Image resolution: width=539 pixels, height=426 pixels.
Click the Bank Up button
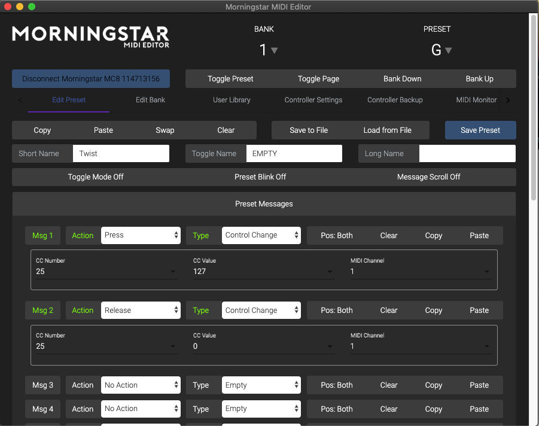tap(479, 79)
